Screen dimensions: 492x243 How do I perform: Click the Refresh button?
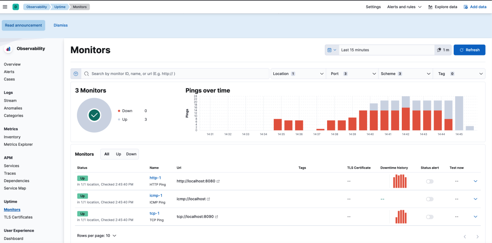pos(469,50)
